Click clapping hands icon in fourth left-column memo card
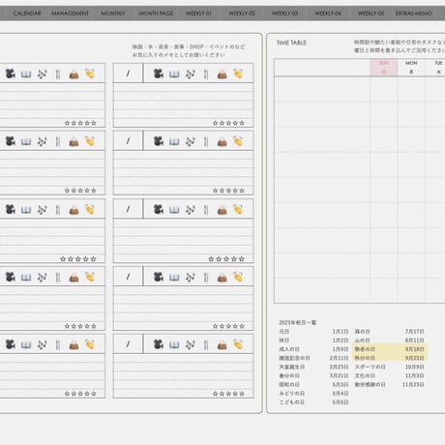The image size is (445, 445). (x=90, y=277)
